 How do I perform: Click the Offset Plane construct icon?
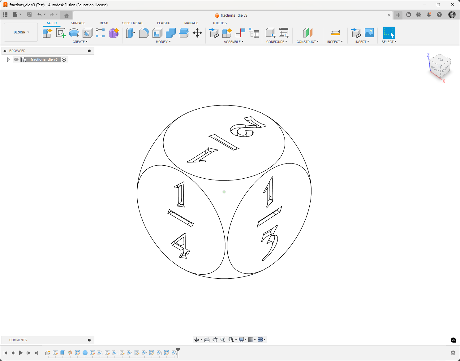[307, 33]
